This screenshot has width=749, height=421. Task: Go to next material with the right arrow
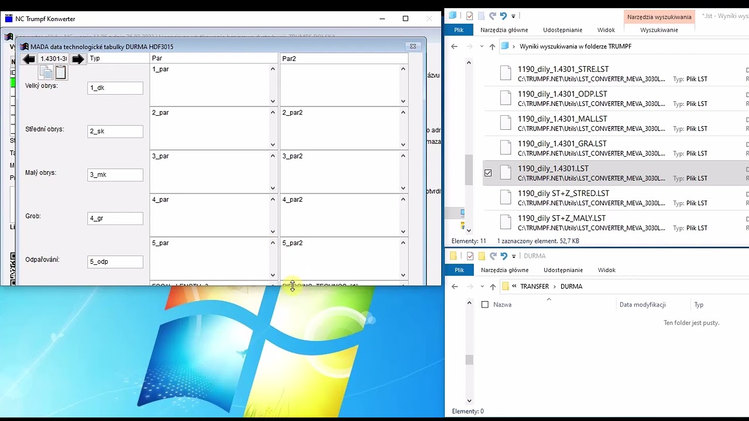pyautogui.click(x=78, y=59)
